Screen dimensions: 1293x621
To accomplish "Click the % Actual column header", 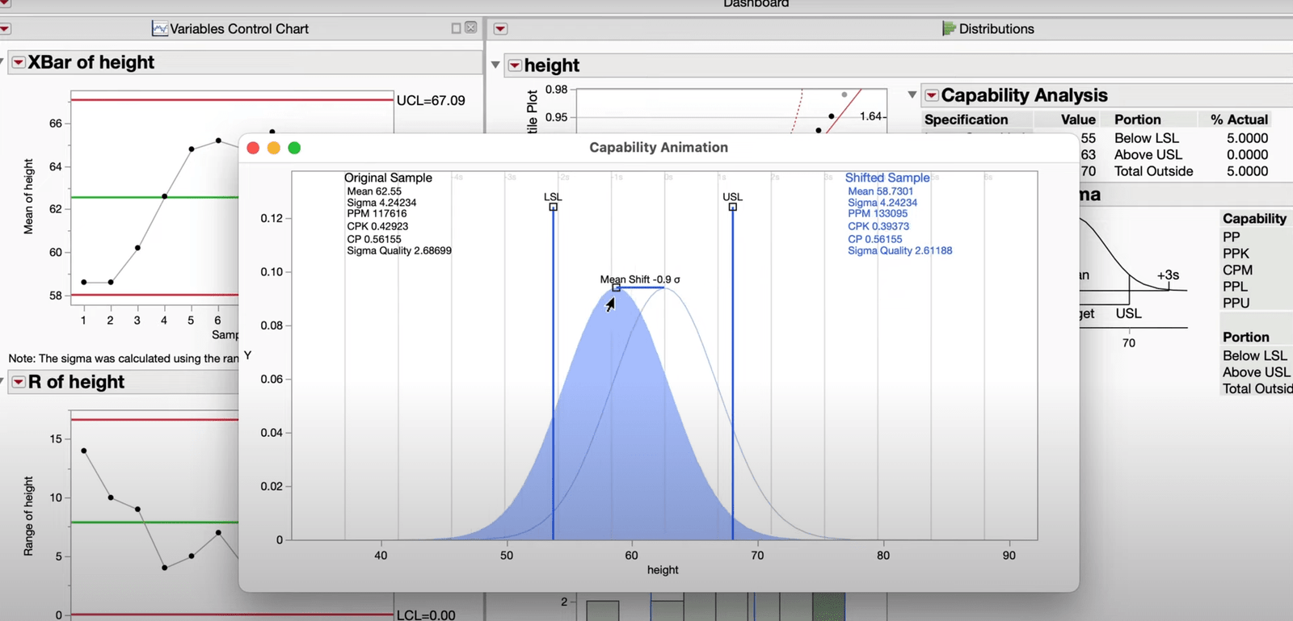I will pos(1239,120).
